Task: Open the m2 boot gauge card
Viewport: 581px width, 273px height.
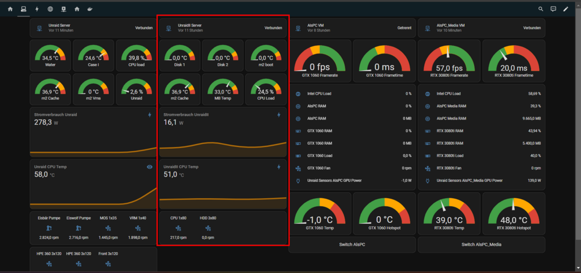Action: coord(266,56)
